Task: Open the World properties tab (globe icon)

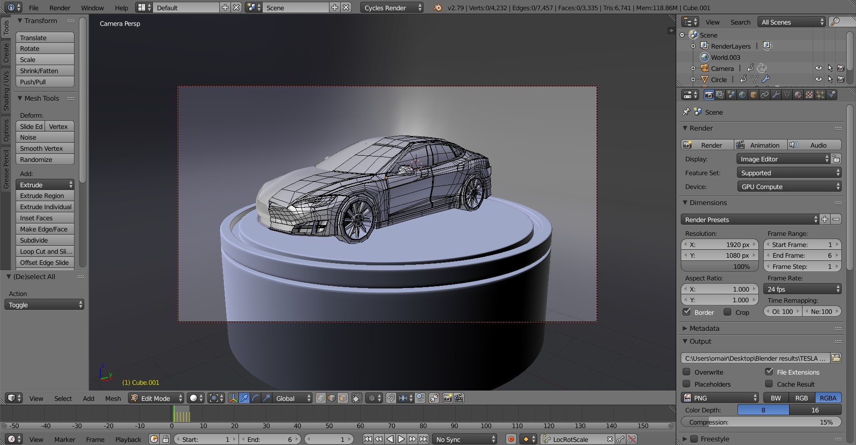Action: click(x=742, y=95)
